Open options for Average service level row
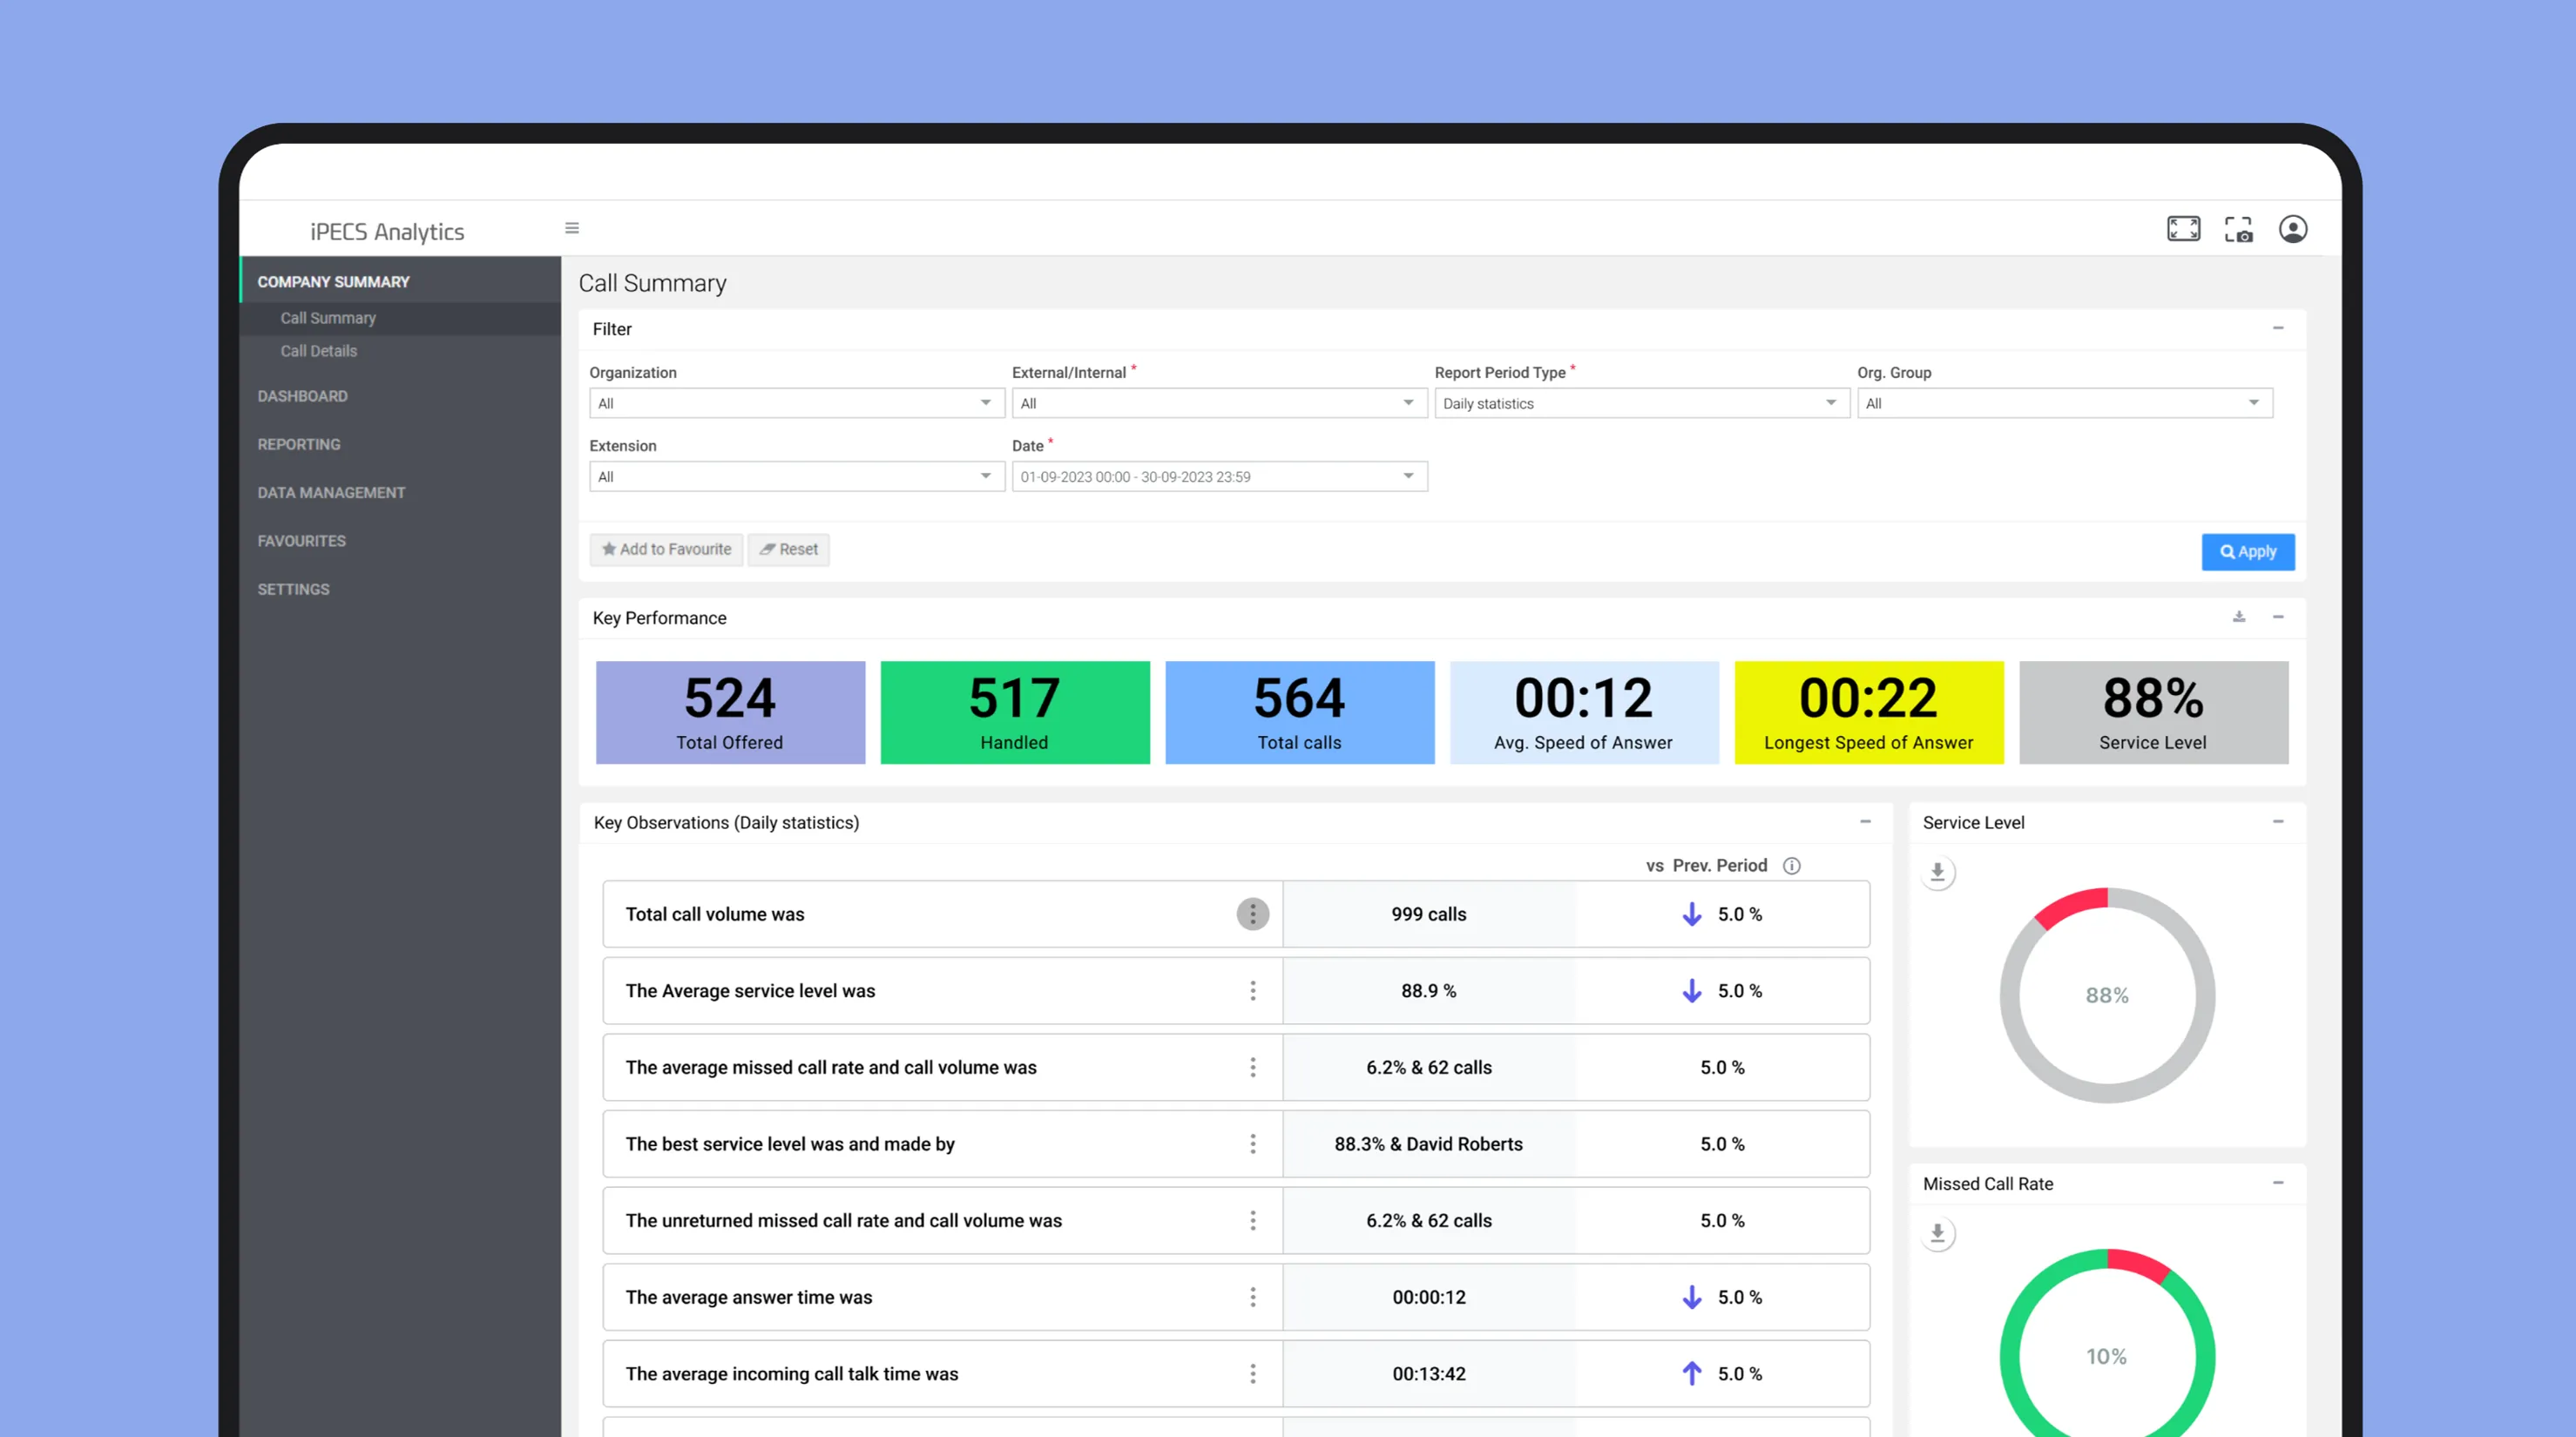 pyautogui.click(x=1252, y=991)
